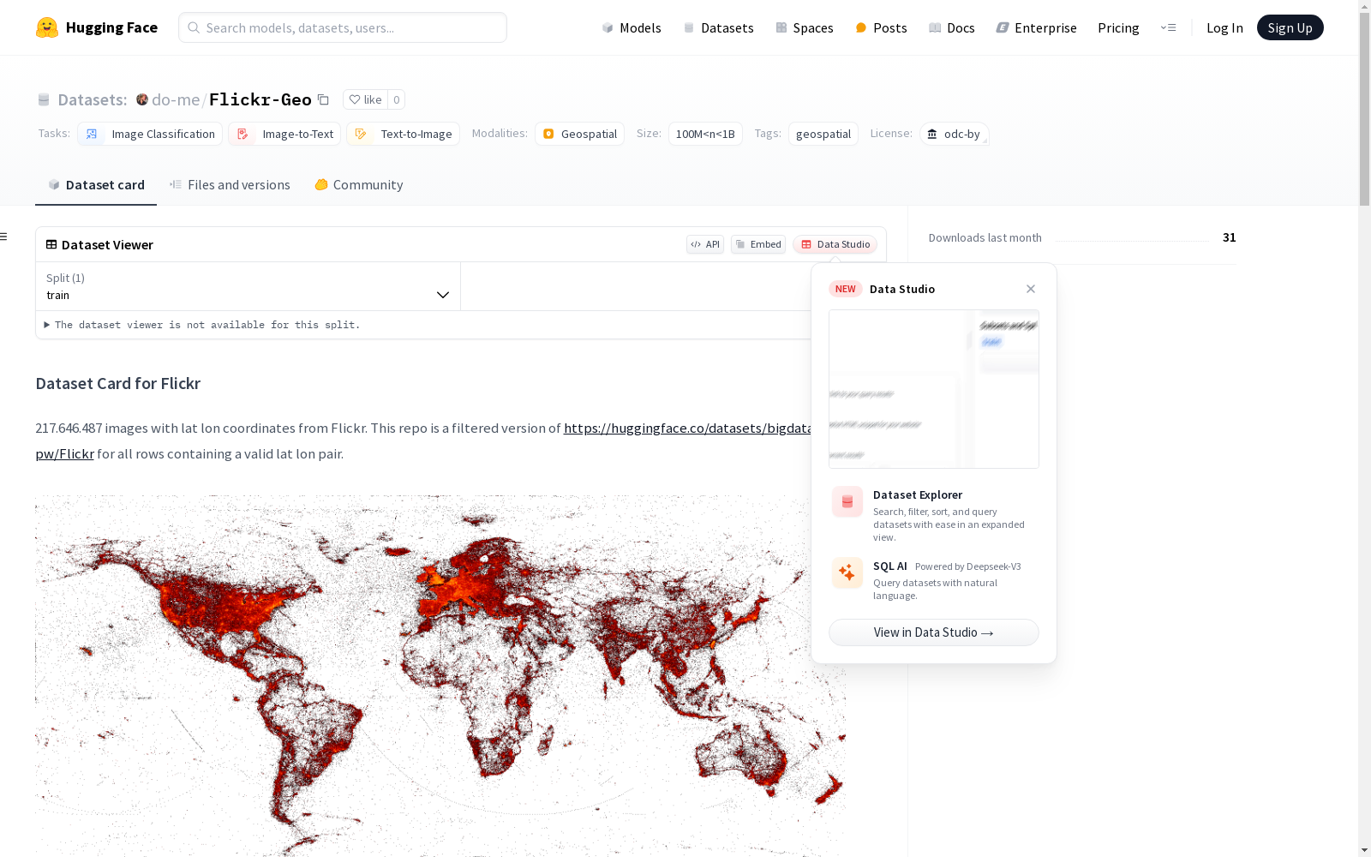
Task: Click the Image Classification task icon
Action: (92, 134)
